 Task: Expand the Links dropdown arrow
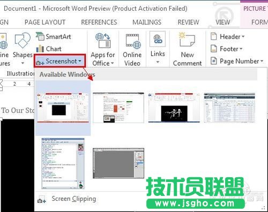(x=158, y=62)
